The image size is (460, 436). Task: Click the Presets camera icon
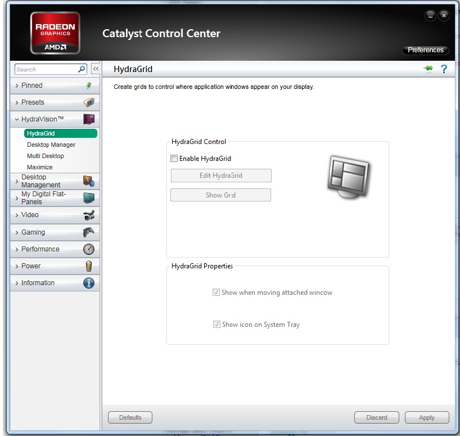point(89,102)
